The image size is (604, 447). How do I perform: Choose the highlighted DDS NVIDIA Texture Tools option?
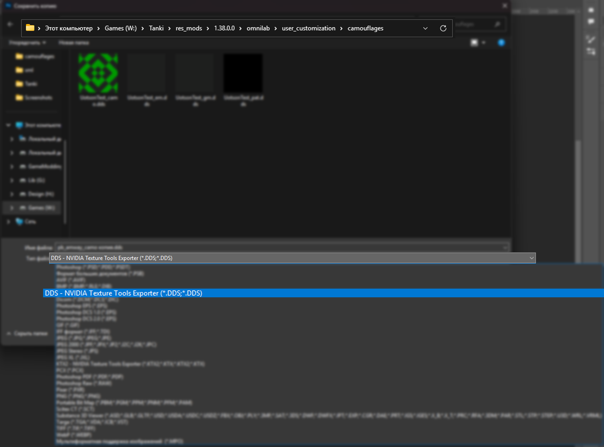[123, 293]
